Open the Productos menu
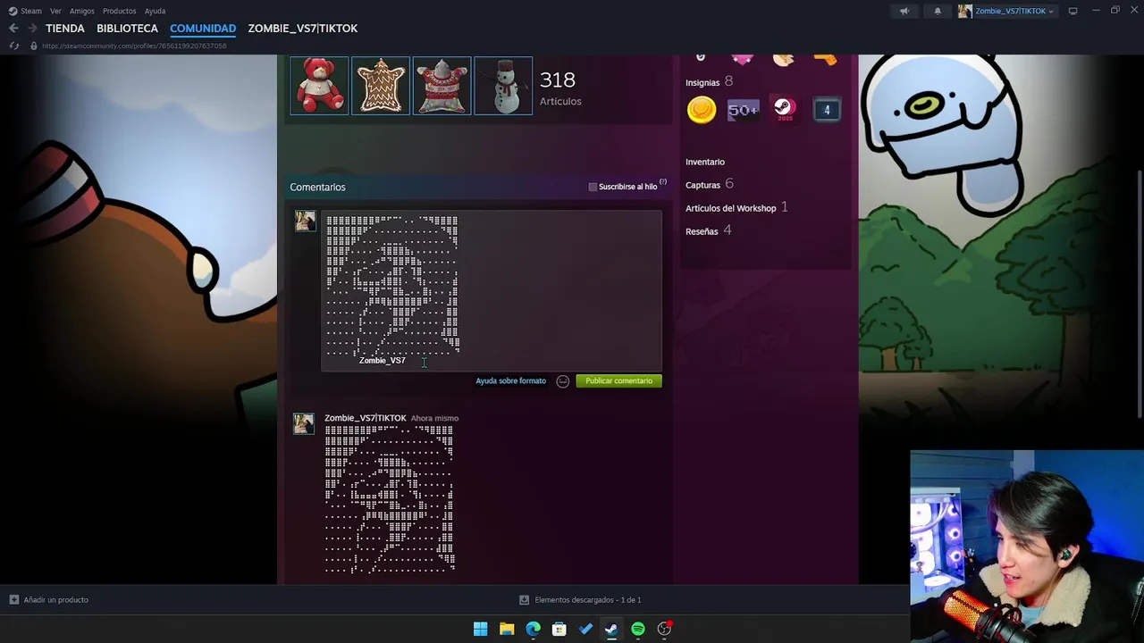This screenshot has width=1144, height=643. pyautogui.click(x=119, y=11)
